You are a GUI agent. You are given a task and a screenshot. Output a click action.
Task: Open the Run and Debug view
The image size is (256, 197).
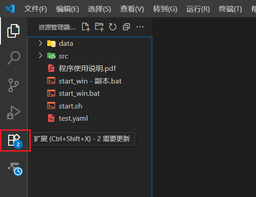(x=14, y=113)
